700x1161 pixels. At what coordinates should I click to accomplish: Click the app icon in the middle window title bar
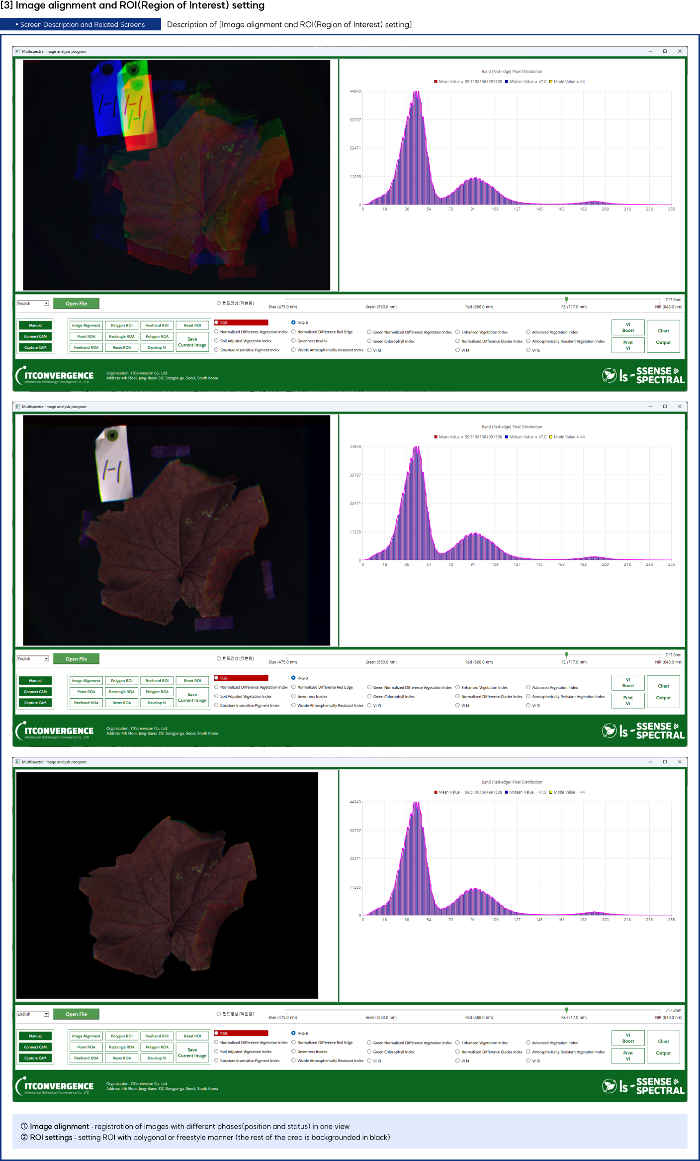(18, 407)
